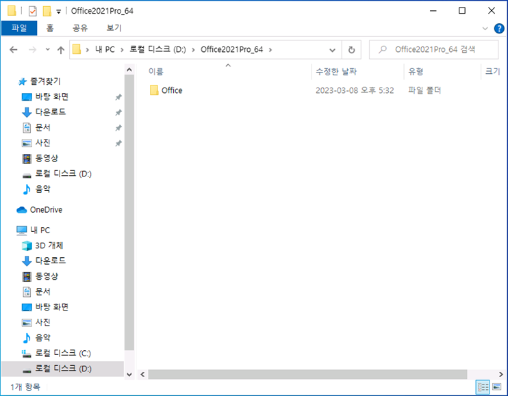Click the 파일 폴더 type cell
The image size is (508, 396).
coord(424,90)
